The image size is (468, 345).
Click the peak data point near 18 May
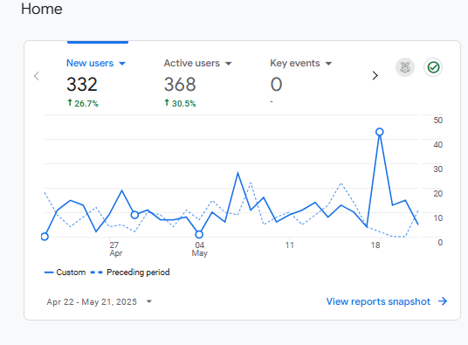point(379,132)
